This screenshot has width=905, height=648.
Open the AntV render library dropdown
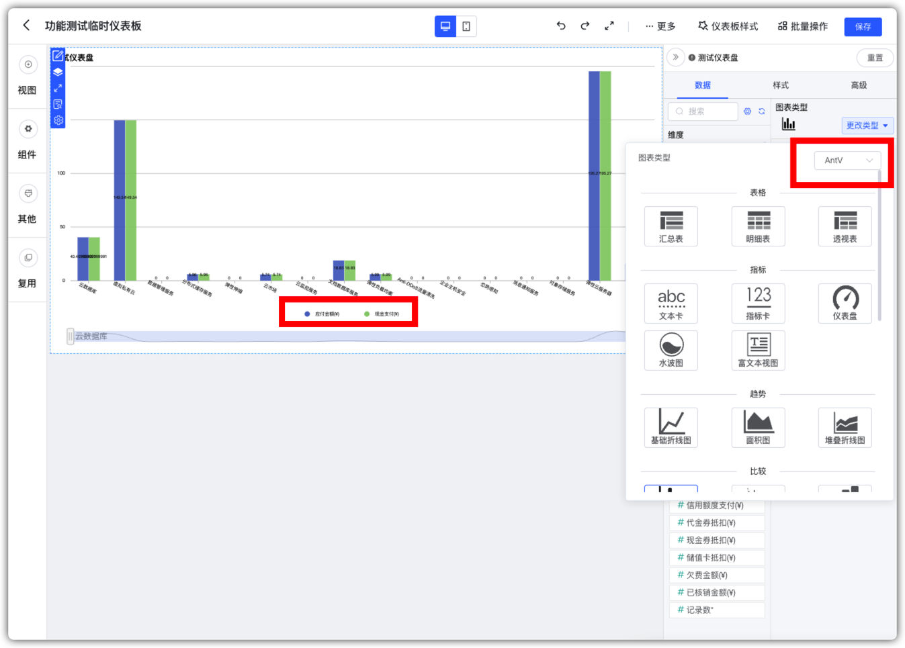point(847,160)
